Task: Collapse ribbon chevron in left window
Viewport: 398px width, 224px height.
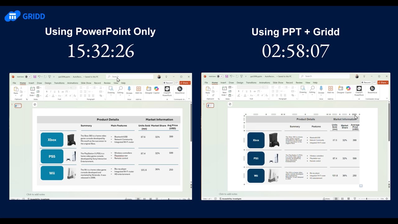Action: pyautogui.click(x=189, y=99)
